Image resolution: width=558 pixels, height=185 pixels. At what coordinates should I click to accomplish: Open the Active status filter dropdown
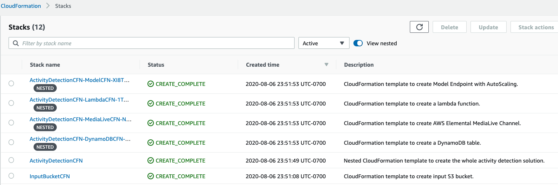click(324, 43)
